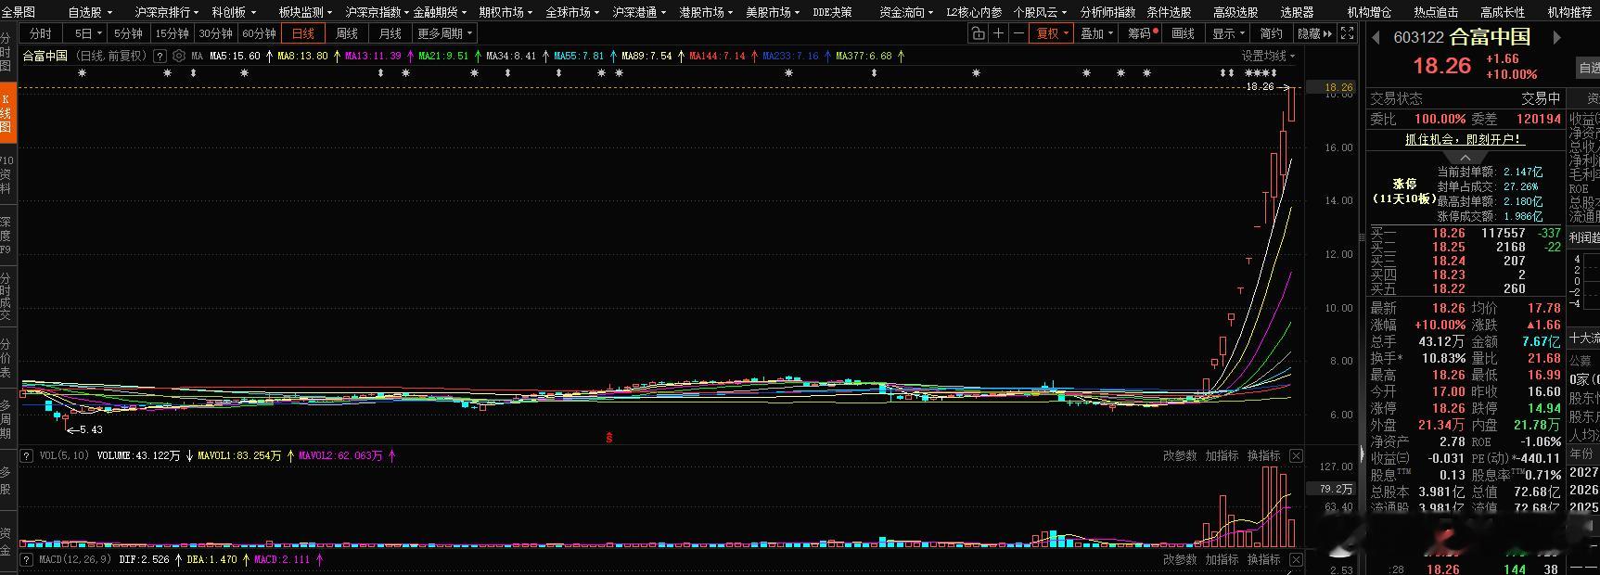
Task: Close the VOL indicator panel
Action: [x=1296, y=455]
